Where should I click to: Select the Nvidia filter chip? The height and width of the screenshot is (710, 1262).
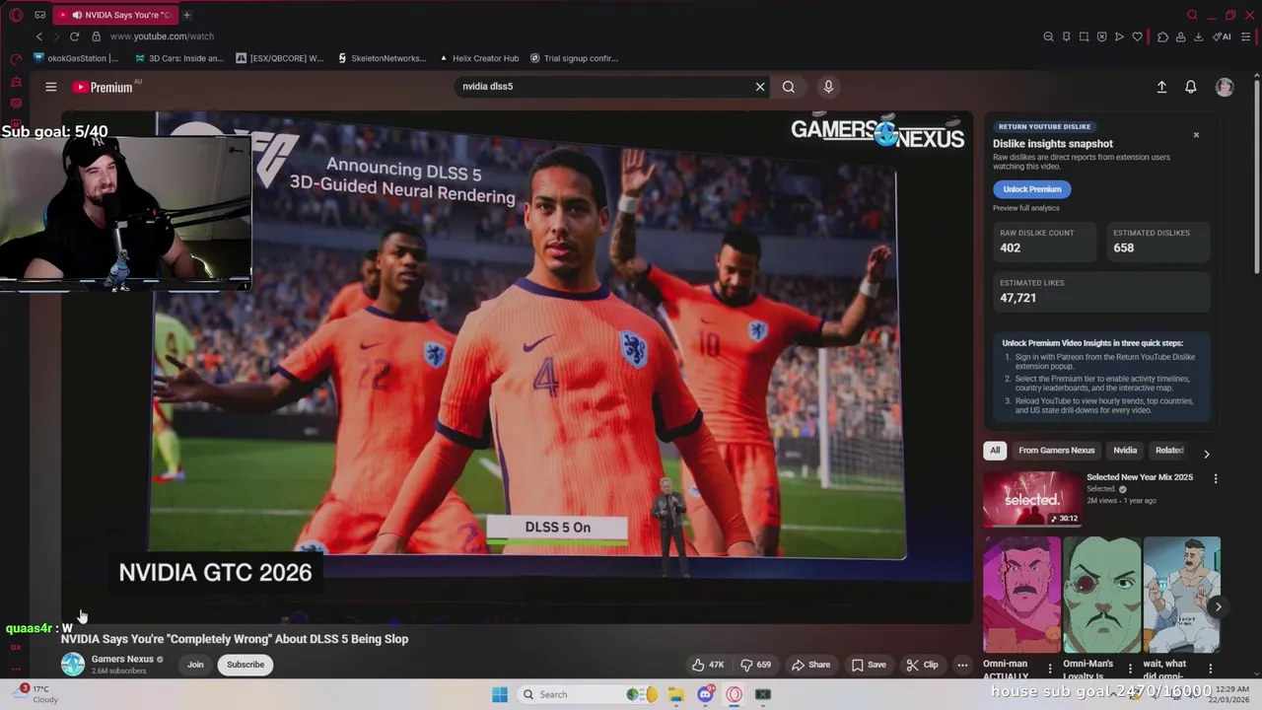[1125, 451]
